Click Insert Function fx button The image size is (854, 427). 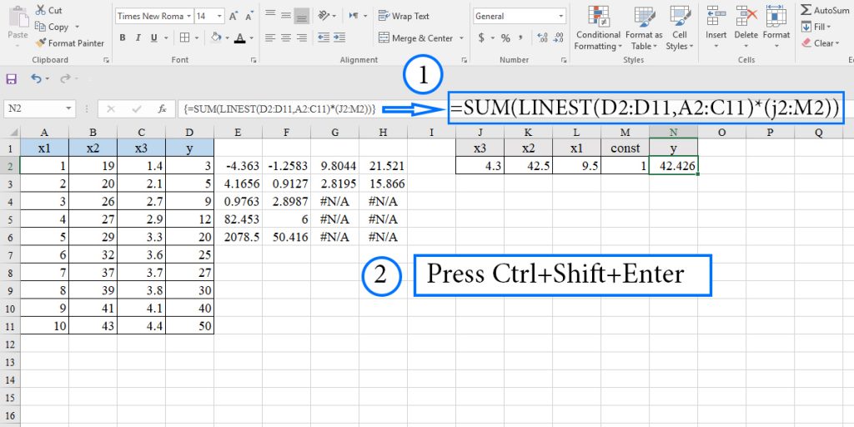(x=163, y=109)
